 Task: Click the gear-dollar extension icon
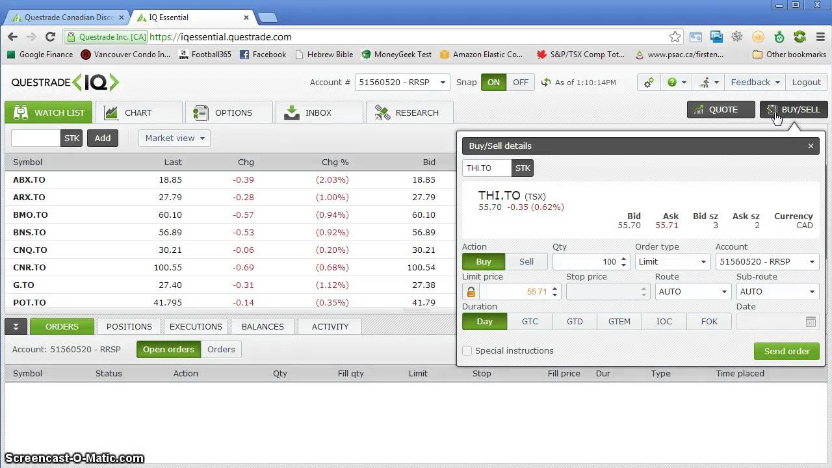pos(737,37)
